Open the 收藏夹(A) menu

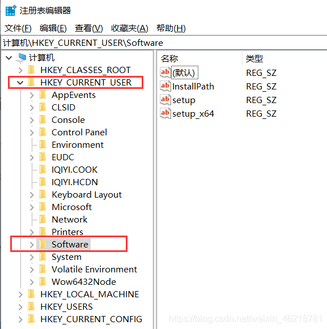point(130,28)
